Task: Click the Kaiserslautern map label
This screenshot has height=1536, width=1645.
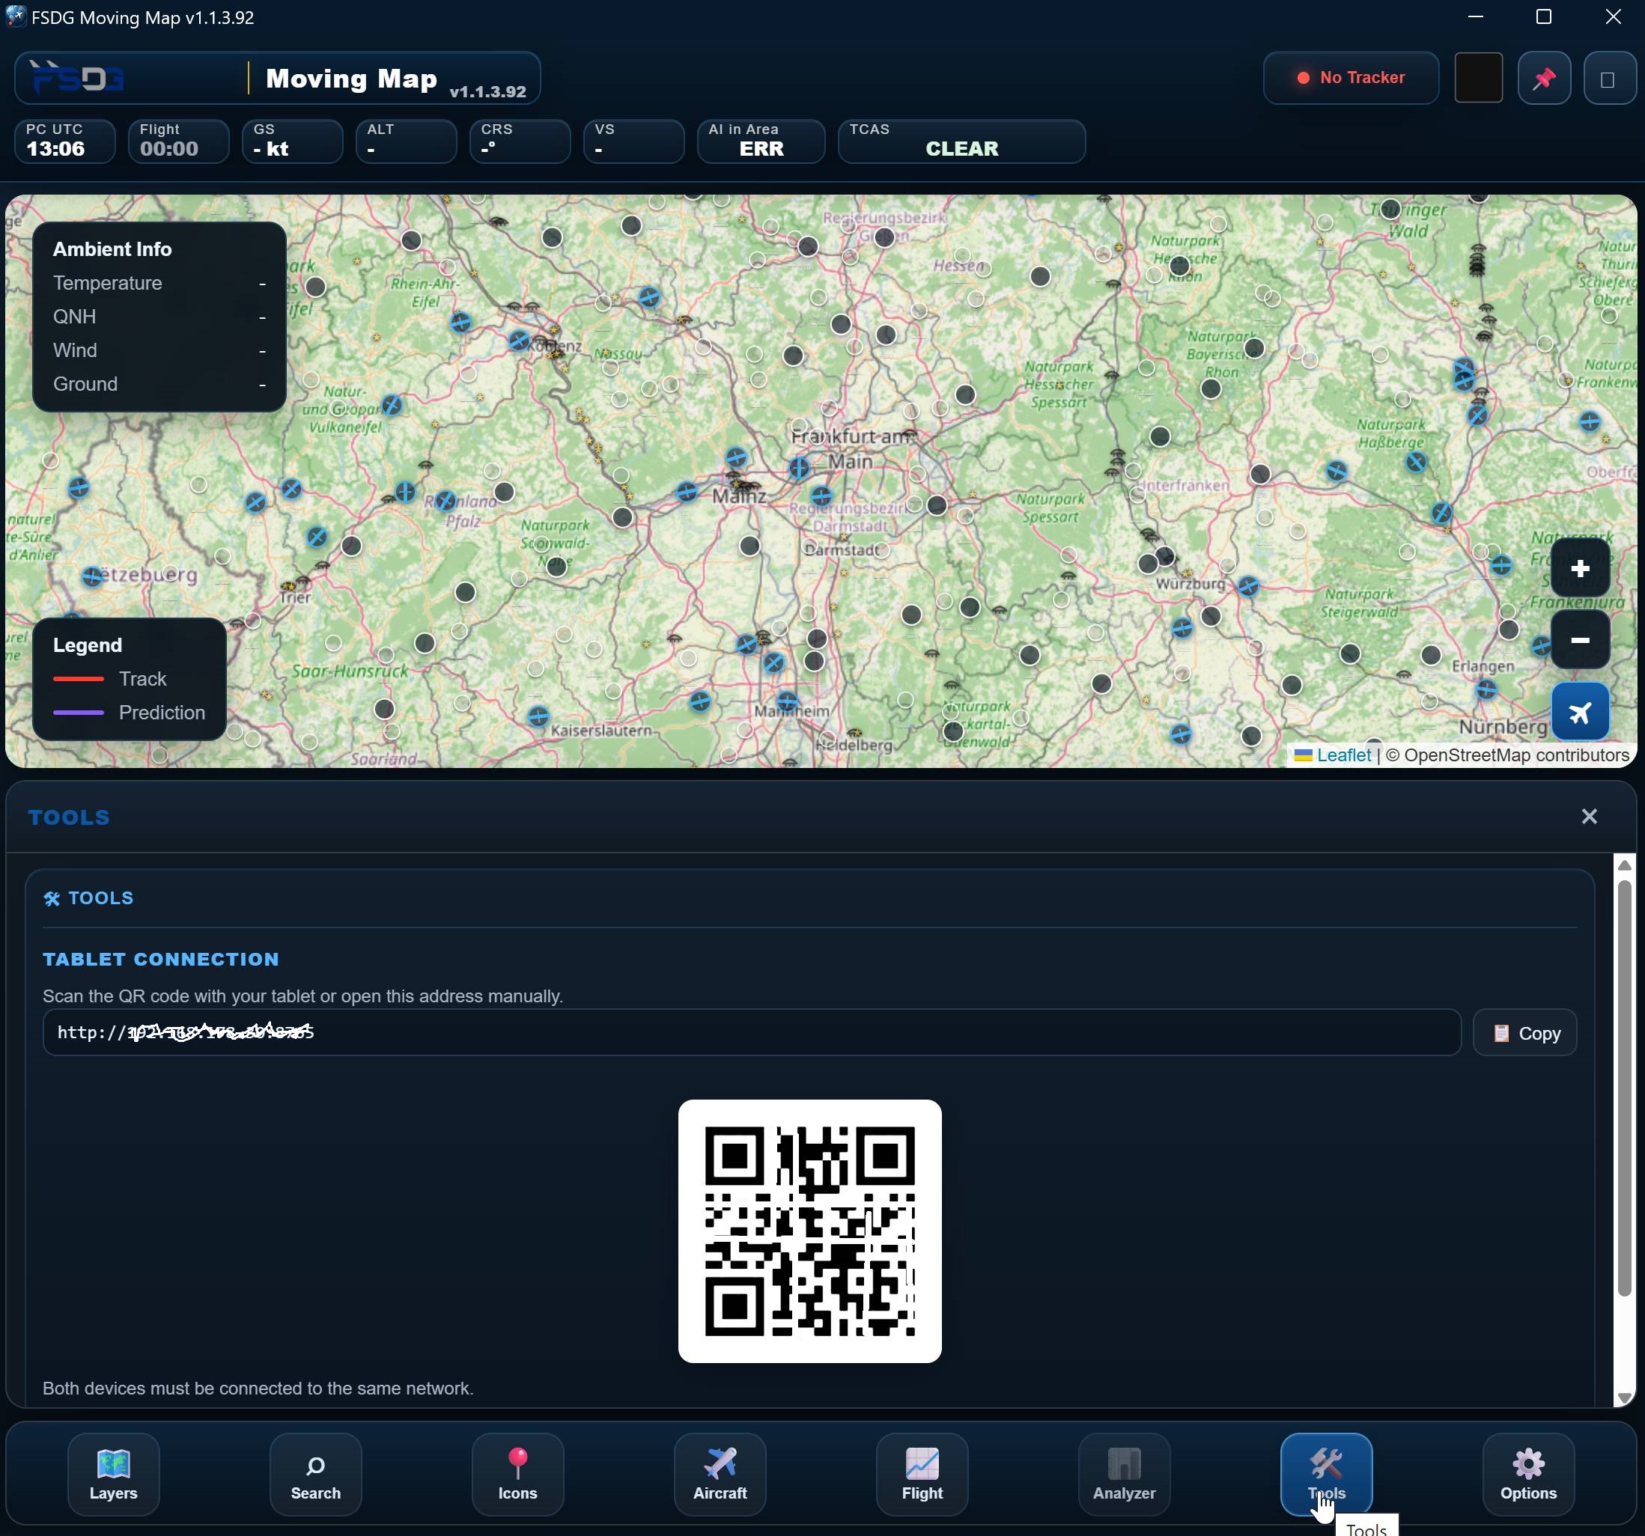Action: [601, 731]
